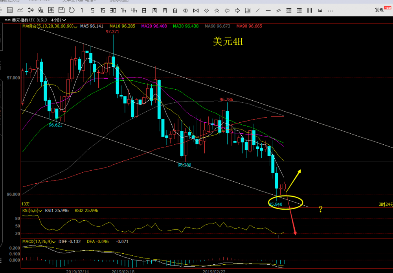
Task: Click the 美元指数(FX 8151) title
Action: [x=30, y=20]
